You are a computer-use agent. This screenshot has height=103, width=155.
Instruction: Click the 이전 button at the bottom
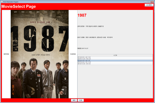[74, 100]
